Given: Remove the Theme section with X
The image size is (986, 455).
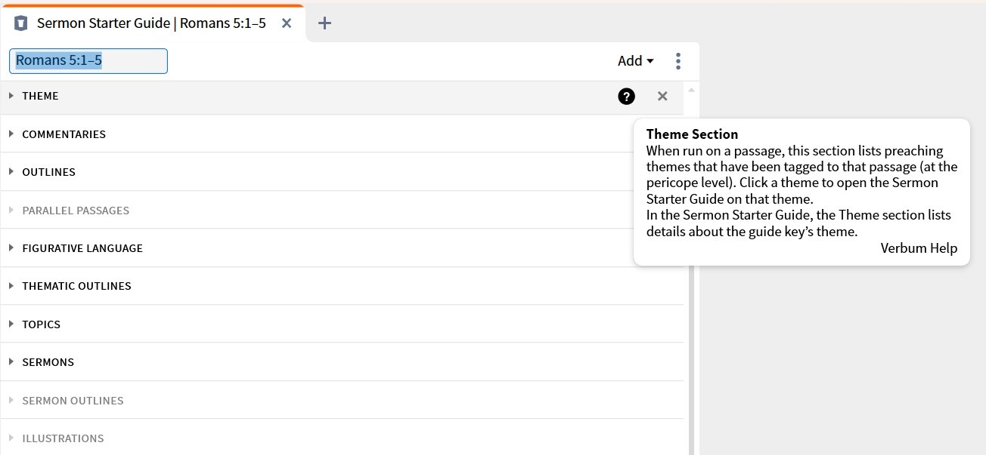Looking at the screenshot, I should coord(662,97).
